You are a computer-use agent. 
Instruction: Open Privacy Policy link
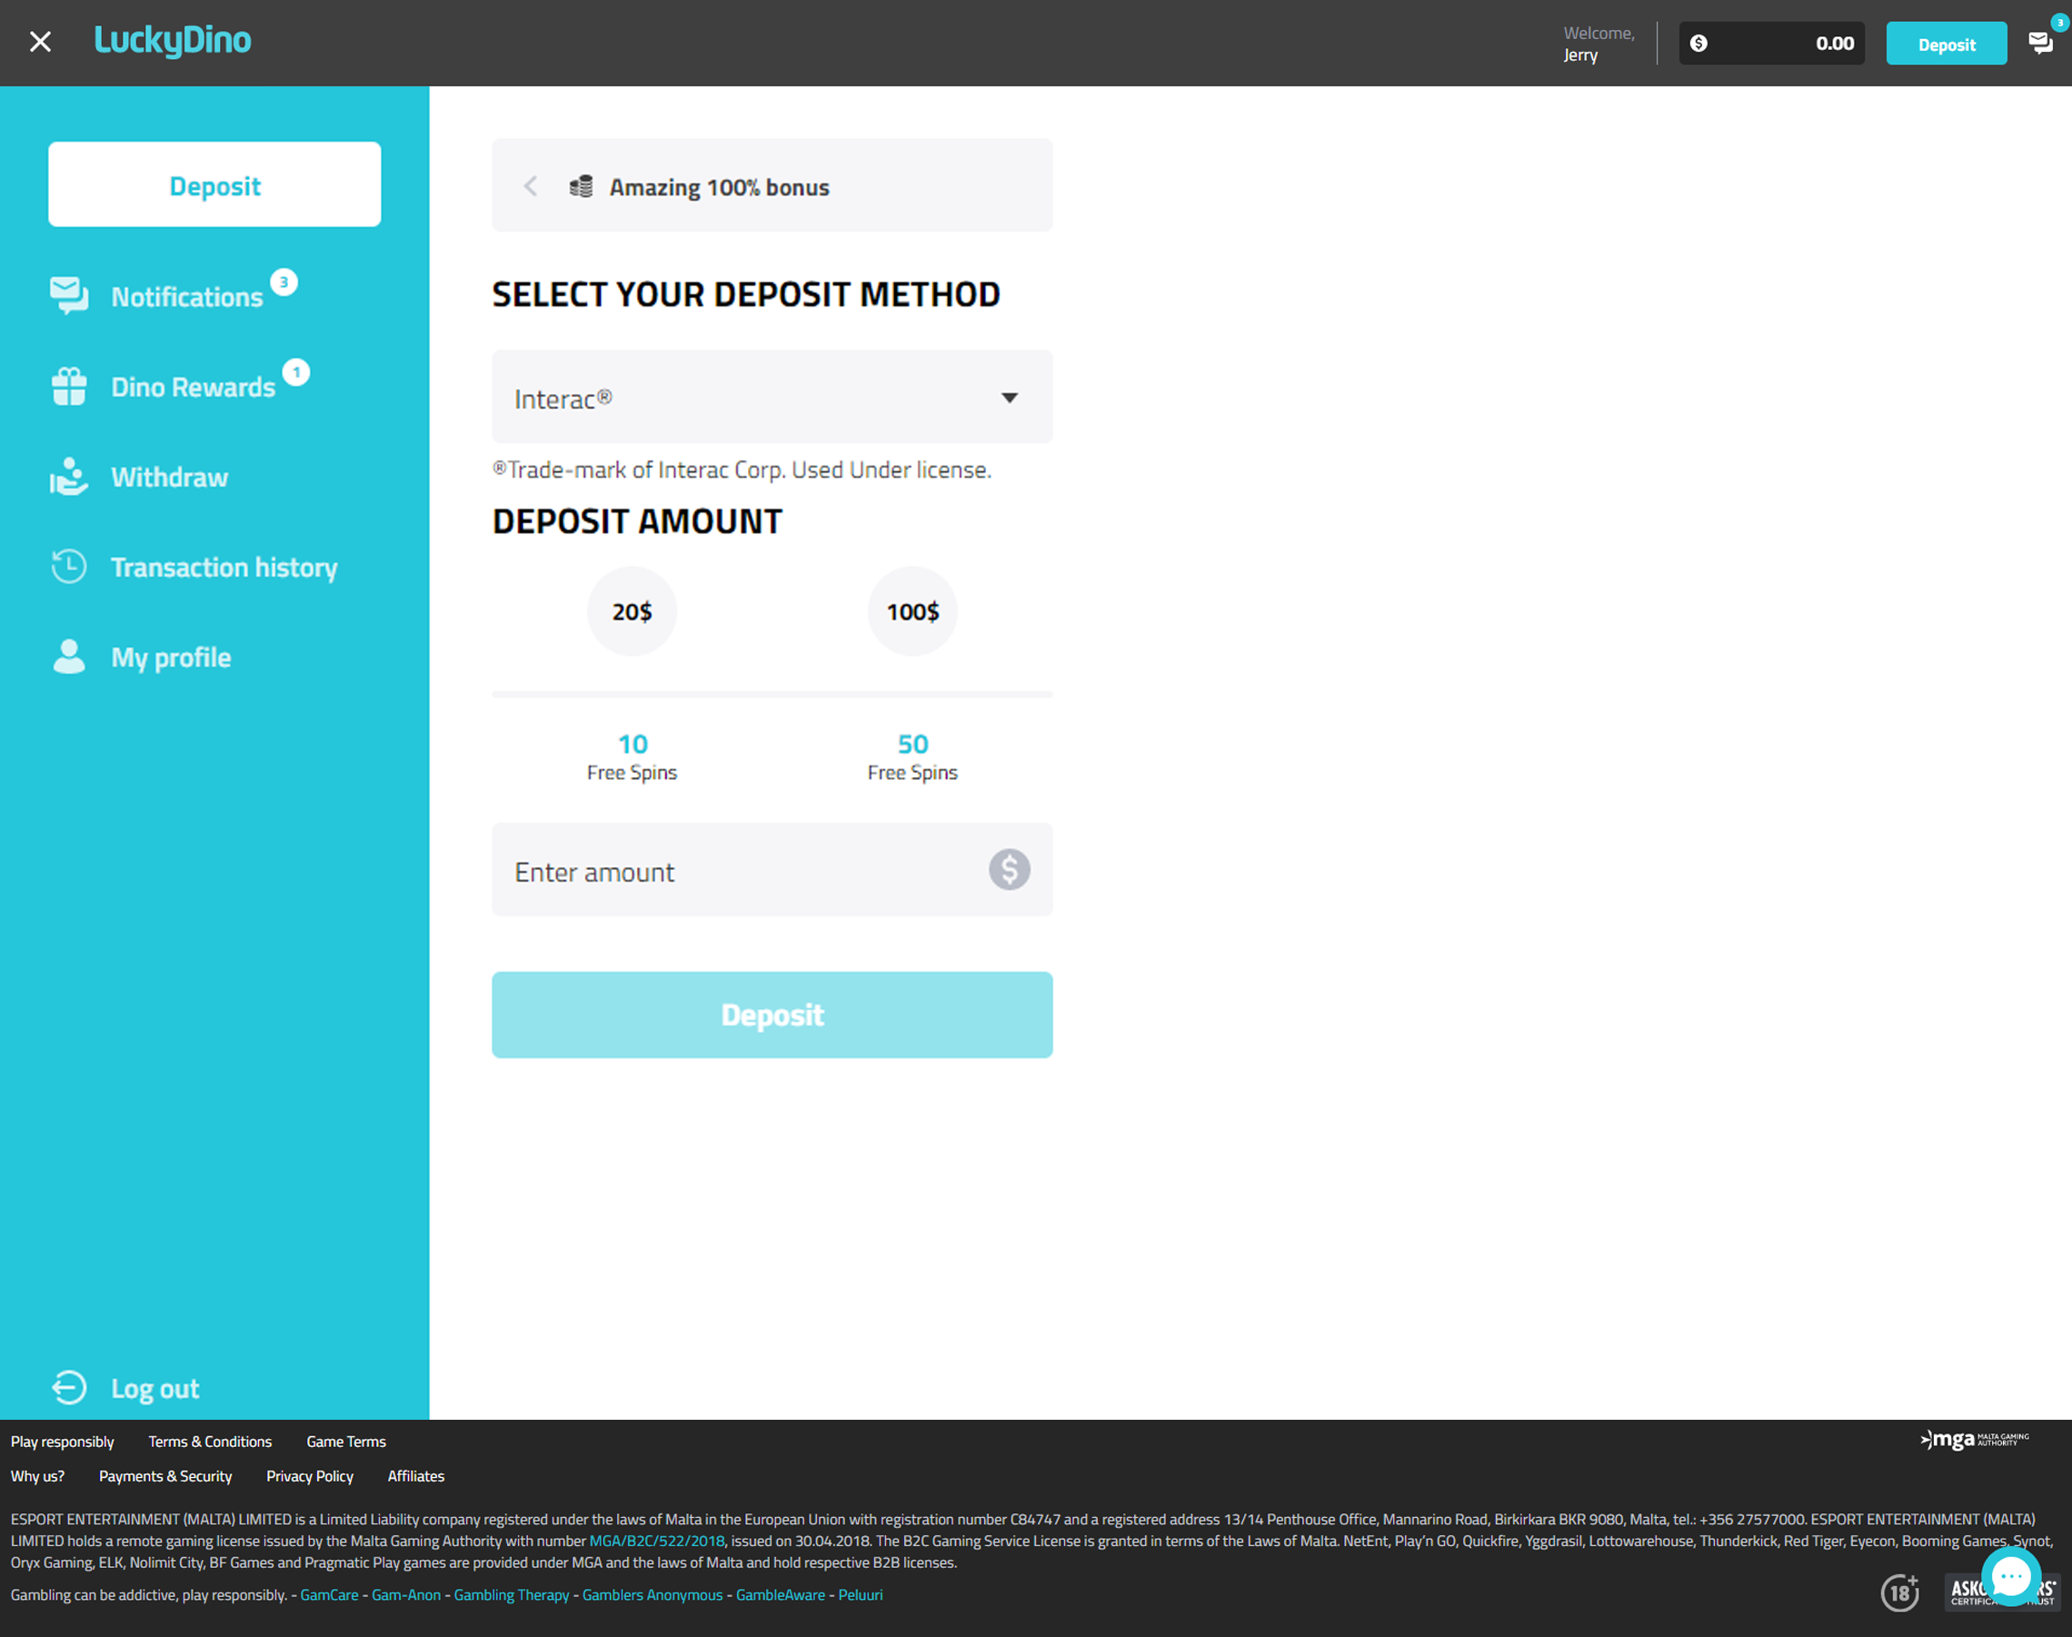tap(310, 1476)
